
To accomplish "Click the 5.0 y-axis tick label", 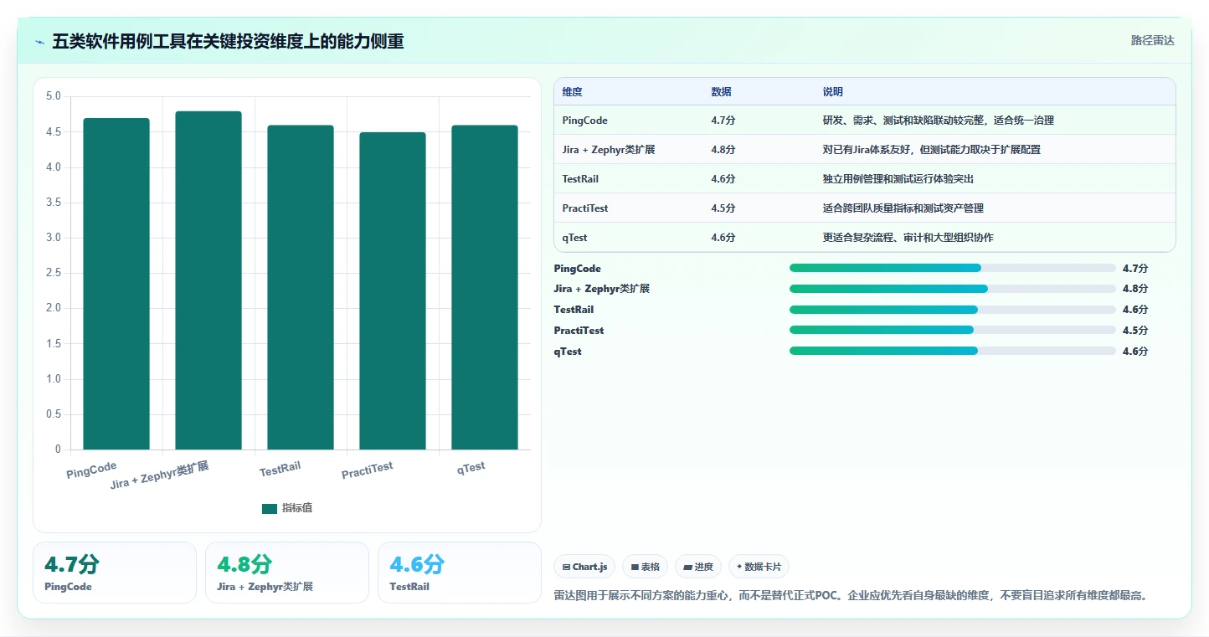I will click(x=53, y=96).
